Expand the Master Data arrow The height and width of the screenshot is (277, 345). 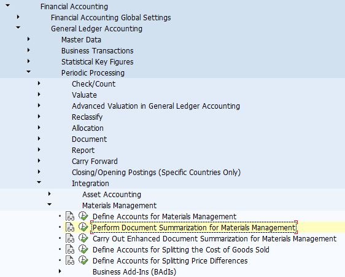(29, 39)
